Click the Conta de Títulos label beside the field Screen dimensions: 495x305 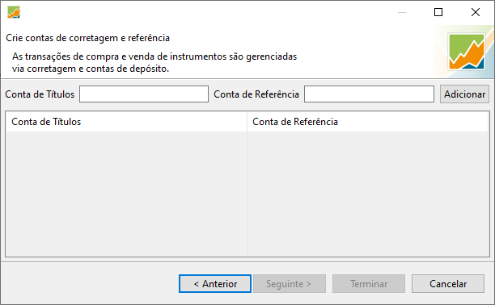[x=40, y=94]
